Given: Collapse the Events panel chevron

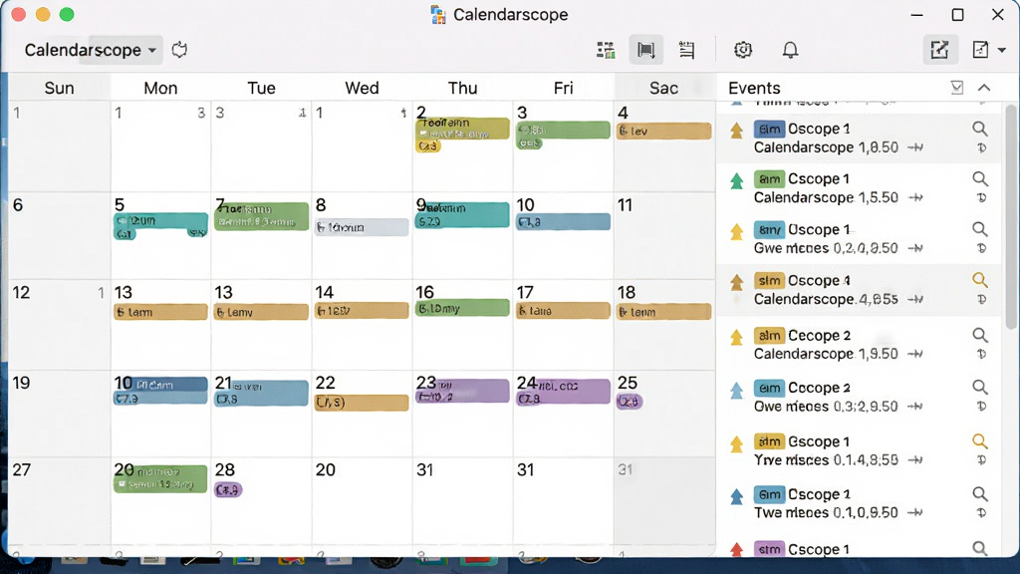Looking at the screenshot, I should [x=984, y=88].
